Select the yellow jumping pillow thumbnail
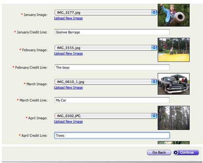The height and width of the screenshot is (163, 203). 173,50
